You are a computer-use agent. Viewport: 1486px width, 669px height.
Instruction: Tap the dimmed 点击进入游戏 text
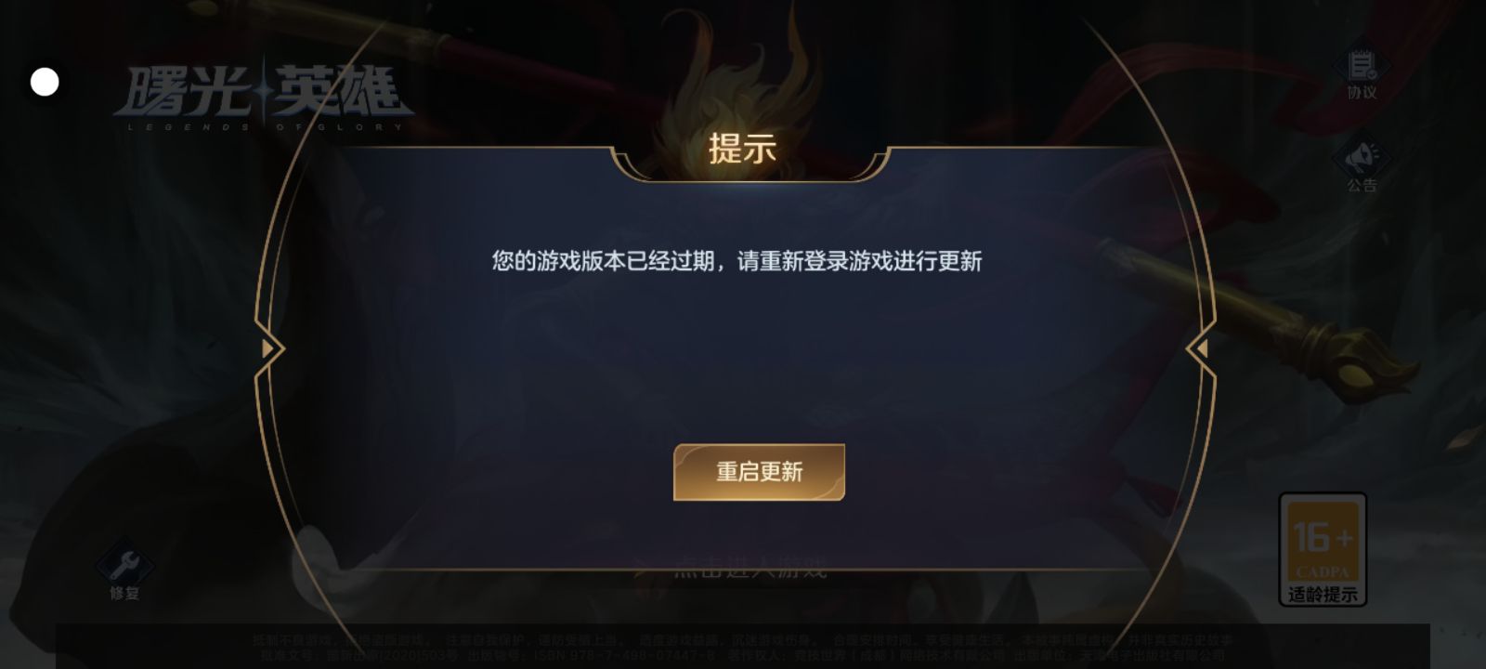pyautogui.click(x=750, y=569)
